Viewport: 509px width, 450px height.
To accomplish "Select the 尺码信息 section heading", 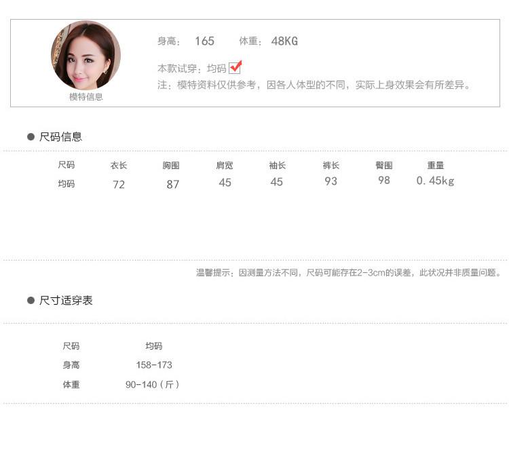I will click(60, 137).
